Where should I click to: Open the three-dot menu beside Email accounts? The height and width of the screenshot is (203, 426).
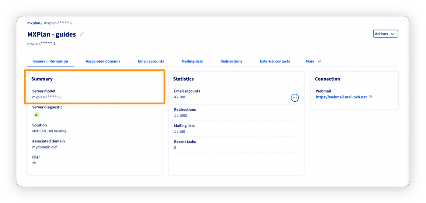click(x=295, y=98)
